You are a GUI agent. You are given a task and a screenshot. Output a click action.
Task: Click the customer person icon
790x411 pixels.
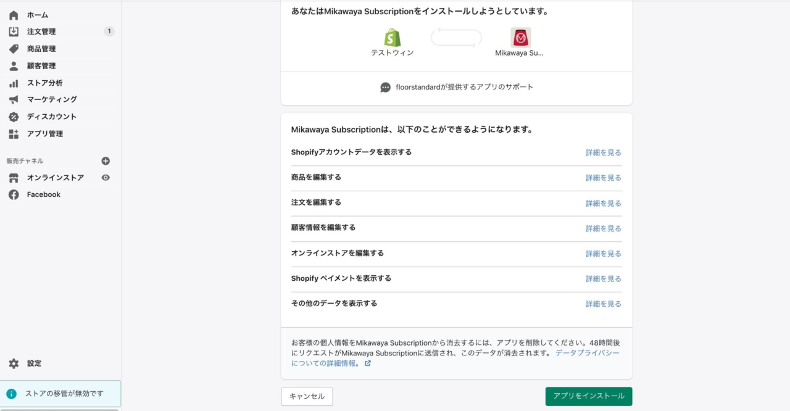pyautogui.click(x=14, y=66)
